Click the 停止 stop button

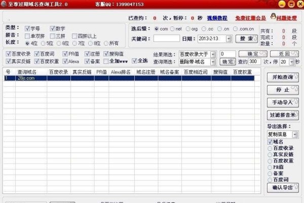[x=283, y=90]
